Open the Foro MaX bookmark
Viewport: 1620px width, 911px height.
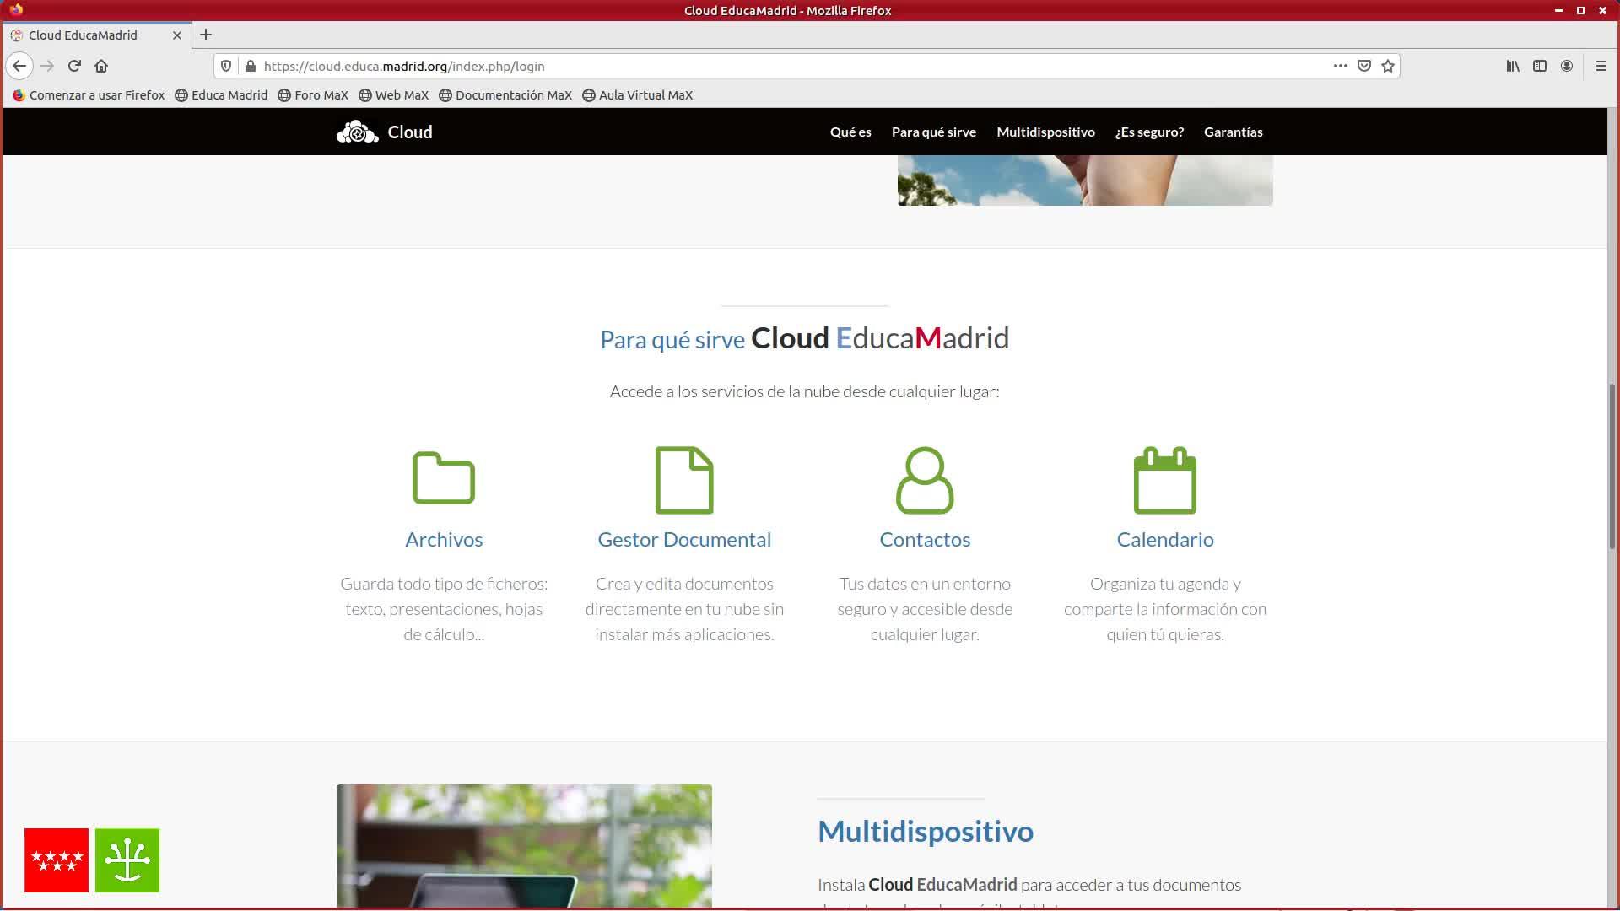click(313, 95)
